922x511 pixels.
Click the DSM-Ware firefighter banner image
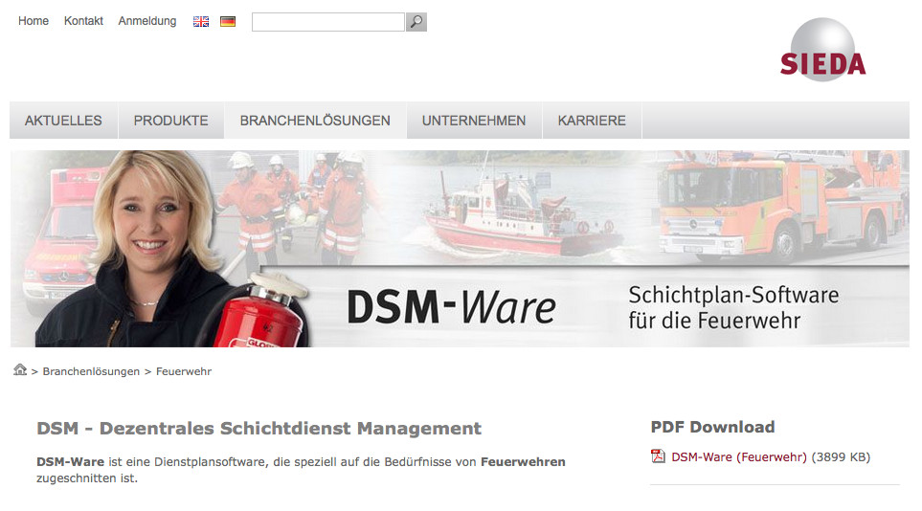[460, 249]
